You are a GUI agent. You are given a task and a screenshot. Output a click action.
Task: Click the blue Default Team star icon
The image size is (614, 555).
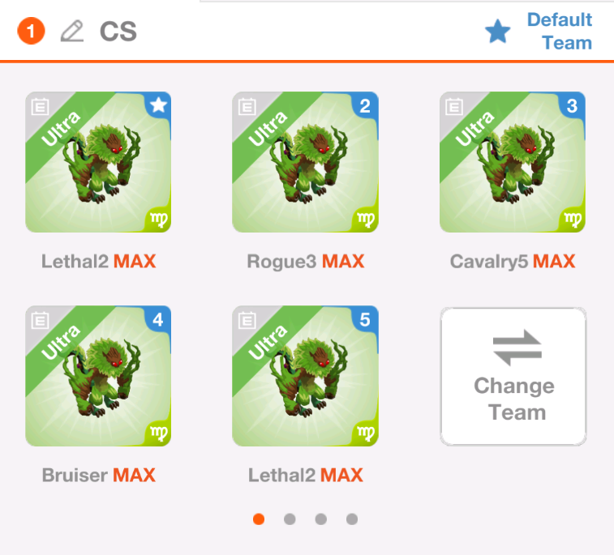498,32
